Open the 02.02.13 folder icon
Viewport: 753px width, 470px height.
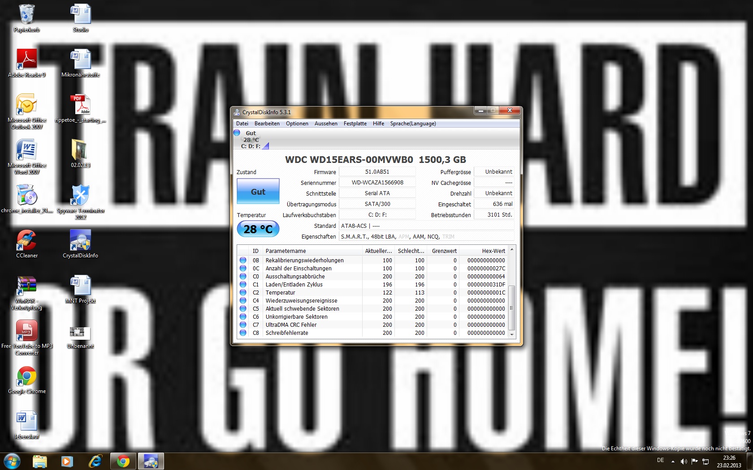81,154
